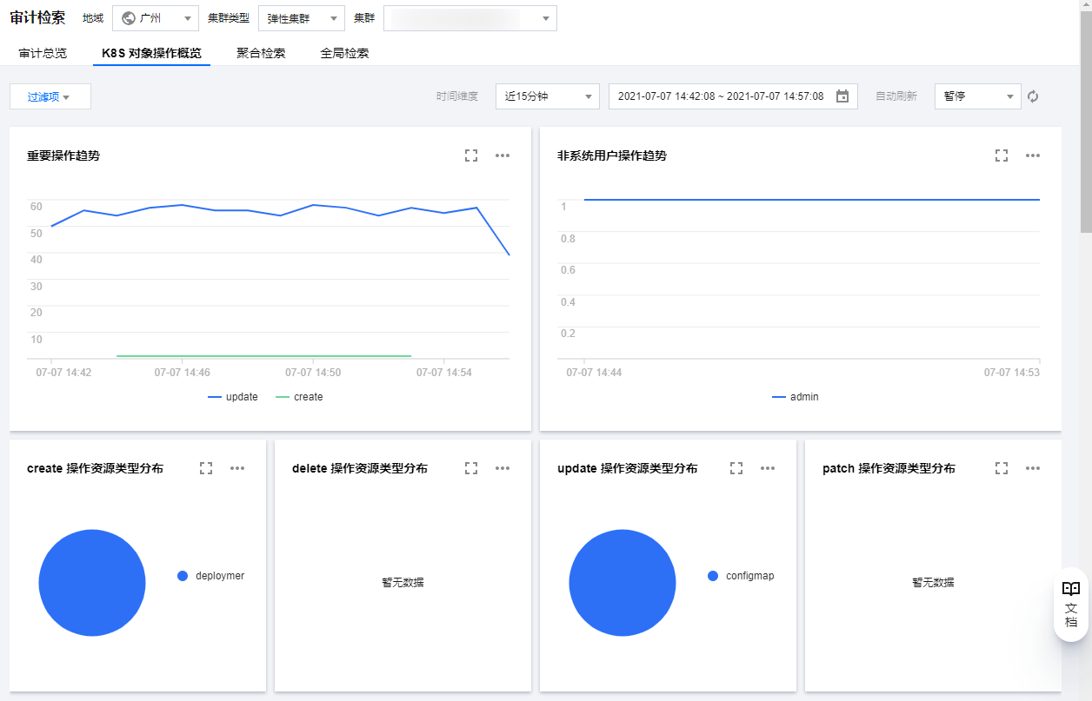Expand fullscreen for 重要操作趋势 chart
Image resolution: width=1092 pixels, height=701 pixels.
(471, 155)
